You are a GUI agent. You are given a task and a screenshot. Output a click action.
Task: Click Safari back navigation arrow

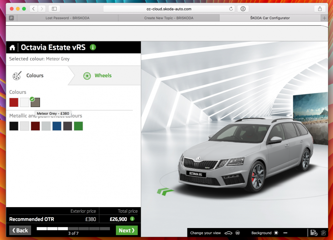point(34,9)
